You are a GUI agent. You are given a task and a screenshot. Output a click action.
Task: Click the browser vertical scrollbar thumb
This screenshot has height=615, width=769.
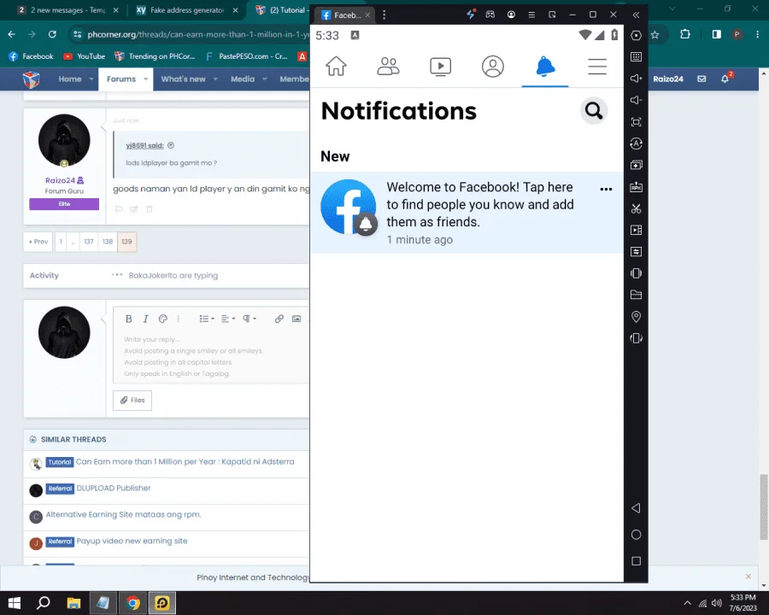[763, 507]
